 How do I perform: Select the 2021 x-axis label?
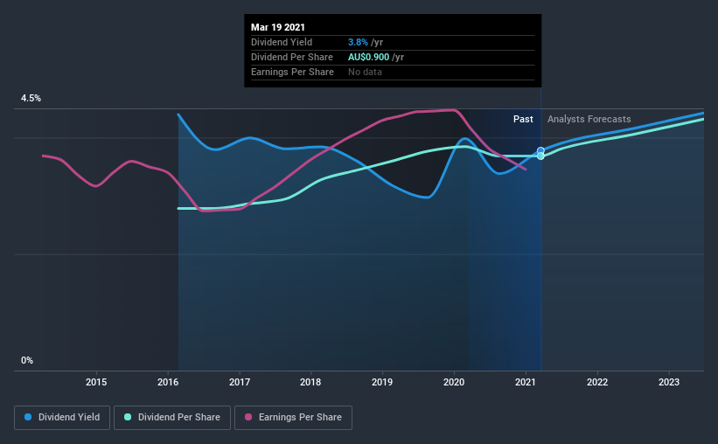click(526, 382)
